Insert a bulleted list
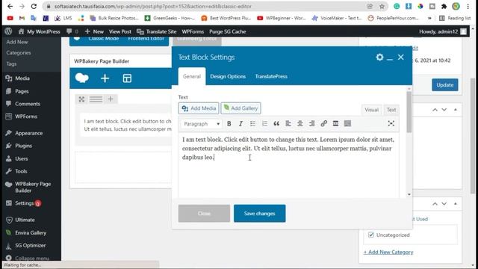 [x=252, y=123]
